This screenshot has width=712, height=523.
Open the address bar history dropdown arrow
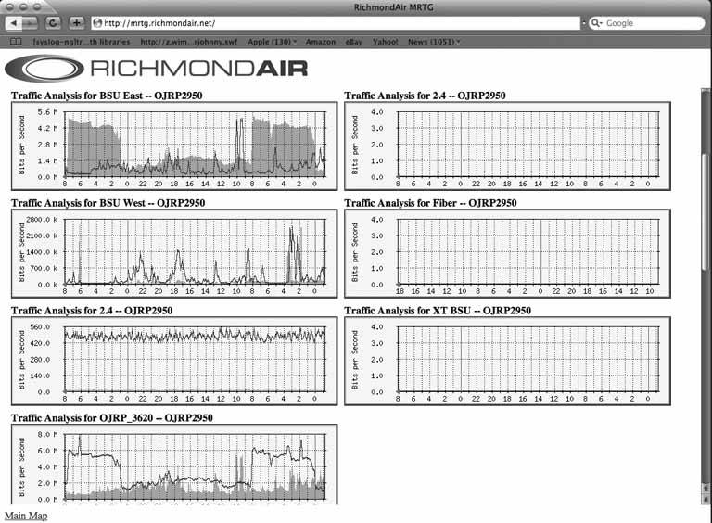(582, 22)
